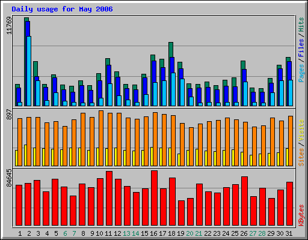Image resolution: width=308 pixels, height=240 pixels.
Task: Click day 31 on the x-axis
Action: click(289, 233)
